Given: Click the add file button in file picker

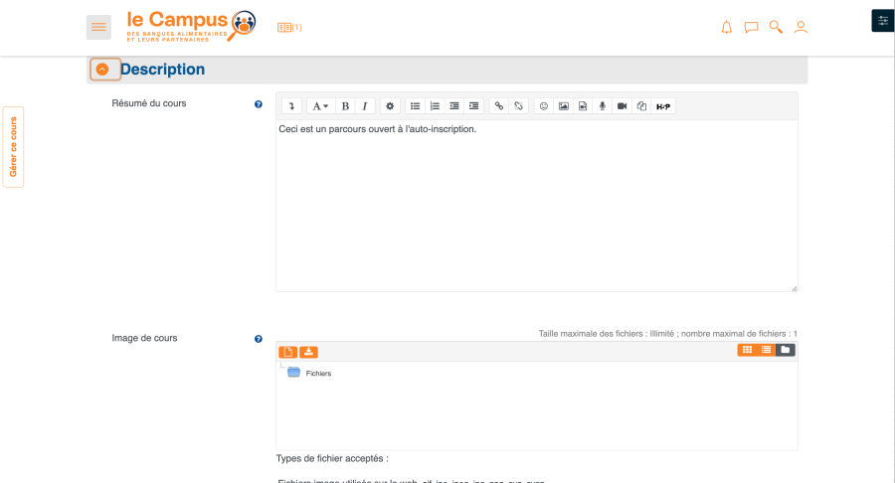Looking at the screenshot, I should pyautogui.click(x=288, y=351).
